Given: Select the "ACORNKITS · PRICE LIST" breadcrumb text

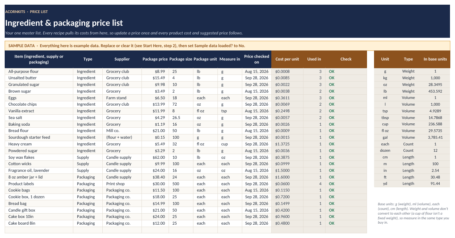Looking at the screenshot, I should 26,12.
